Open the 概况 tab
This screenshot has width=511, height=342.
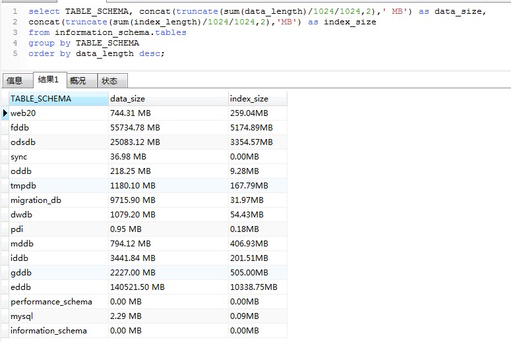78,80
